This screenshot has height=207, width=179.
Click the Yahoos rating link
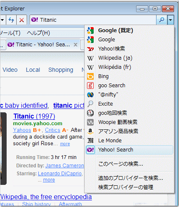point(22,130)
